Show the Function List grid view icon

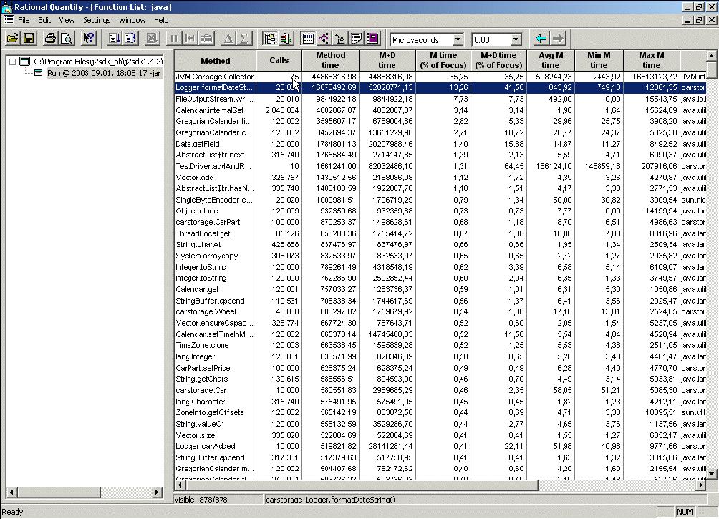(x=308, y=39)
